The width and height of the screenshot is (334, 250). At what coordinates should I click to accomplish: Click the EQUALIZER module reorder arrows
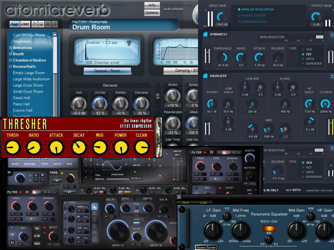tap(332, 76)
